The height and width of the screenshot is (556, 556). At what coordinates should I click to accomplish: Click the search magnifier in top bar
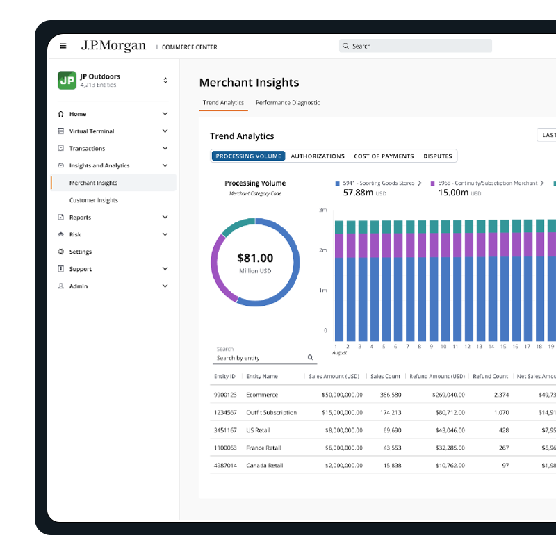pyautogui.click(x=345, y=46)
